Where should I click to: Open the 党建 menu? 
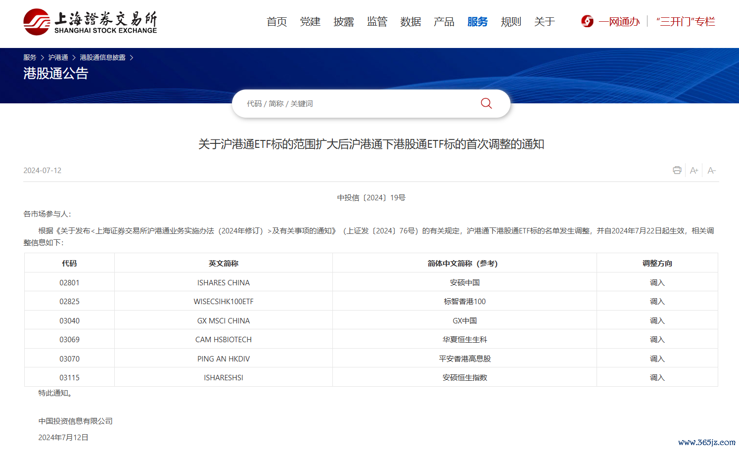(310, 22)
